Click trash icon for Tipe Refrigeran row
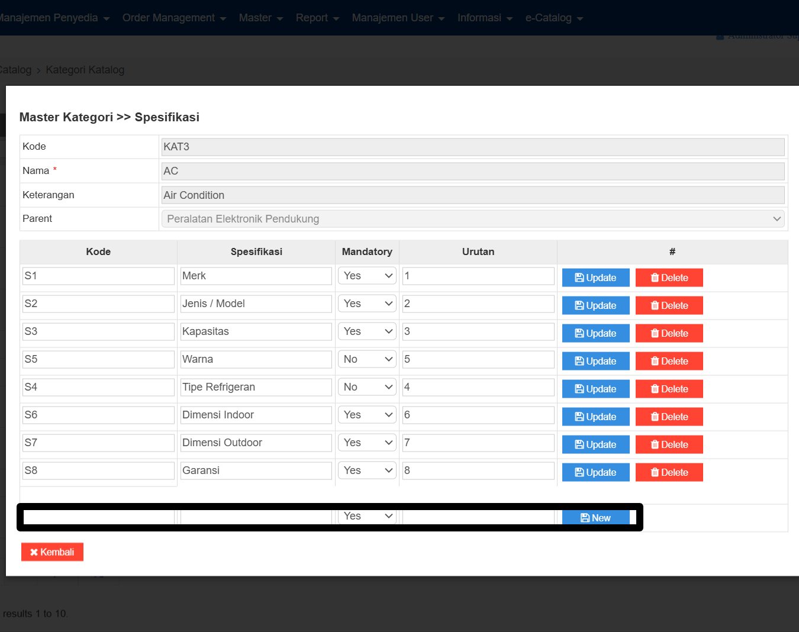 click(x=655, y=389)
